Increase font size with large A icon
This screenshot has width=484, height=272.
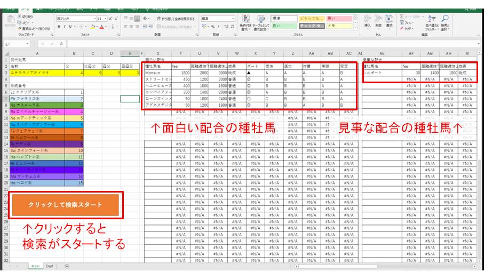tap(110, 19)
